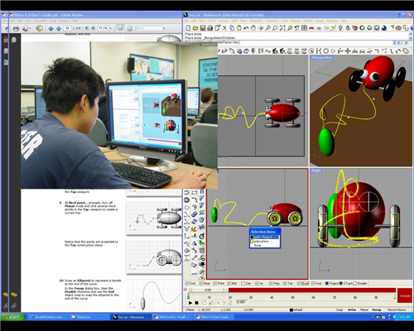The width and height of the screenshot is (414, 331).
Task: Select the Disable osnap option
Action: pyautogui.click(x=355, y=283)
